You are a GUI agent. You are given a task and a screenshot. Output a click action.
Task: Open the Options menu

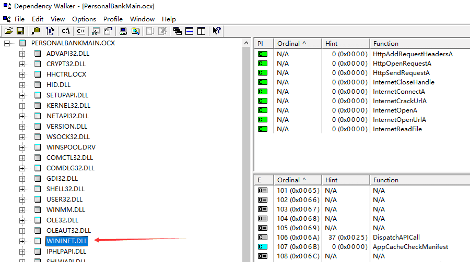point(84,19)
